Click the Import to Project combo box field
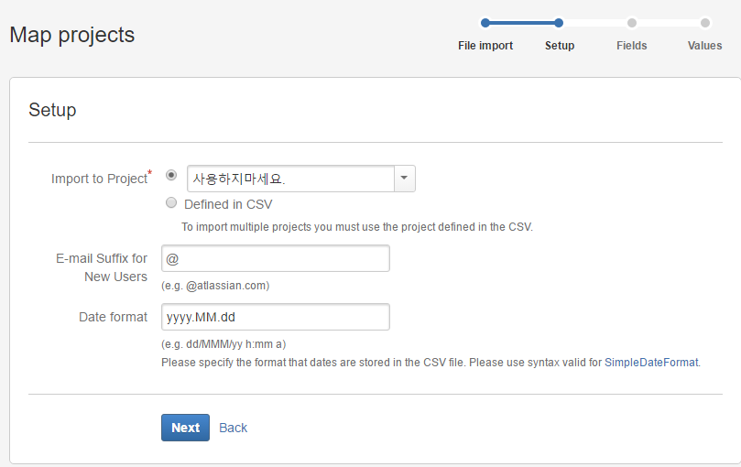 (290, 179)
